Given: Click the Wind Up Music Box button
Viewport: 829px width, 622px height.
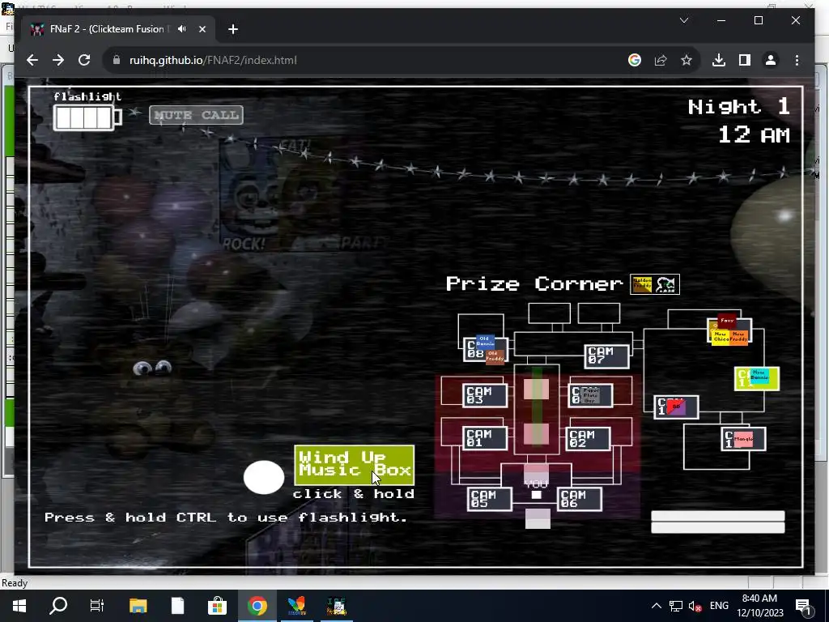Looking at the screenshot, I should coord(355,466).
